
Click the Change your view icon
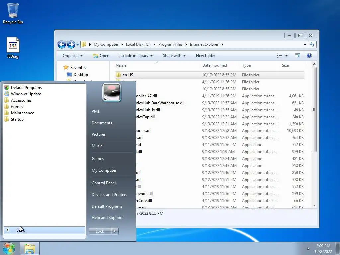click(x=279, y=56)
